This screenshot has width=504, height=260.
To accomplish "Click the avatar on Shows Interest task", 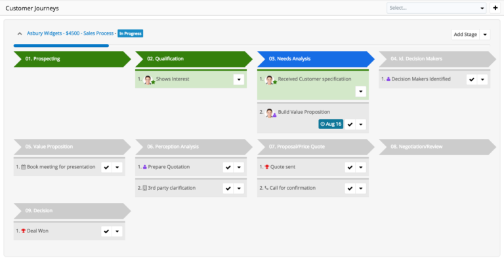I will point(148,79).
